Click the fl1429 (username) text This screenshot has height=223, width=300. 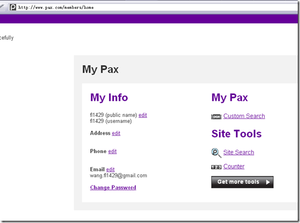[111, 121]
